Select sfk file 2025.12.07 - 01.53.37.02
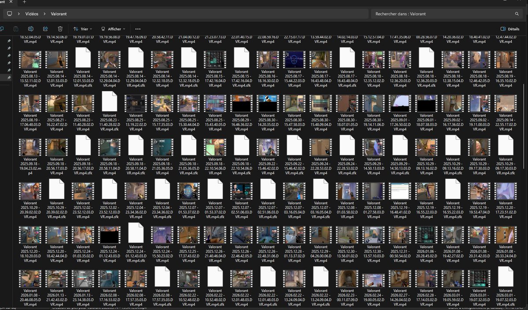528x310 pixels. coord(215,189)
